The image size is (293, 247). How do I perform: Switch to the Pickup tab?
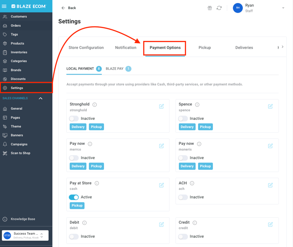click(x=204, y=48)
